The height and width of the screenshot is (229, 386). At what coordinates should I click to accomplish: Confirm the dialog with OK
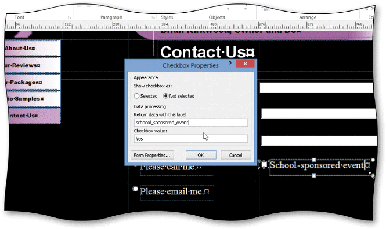[x=201, y=155]
